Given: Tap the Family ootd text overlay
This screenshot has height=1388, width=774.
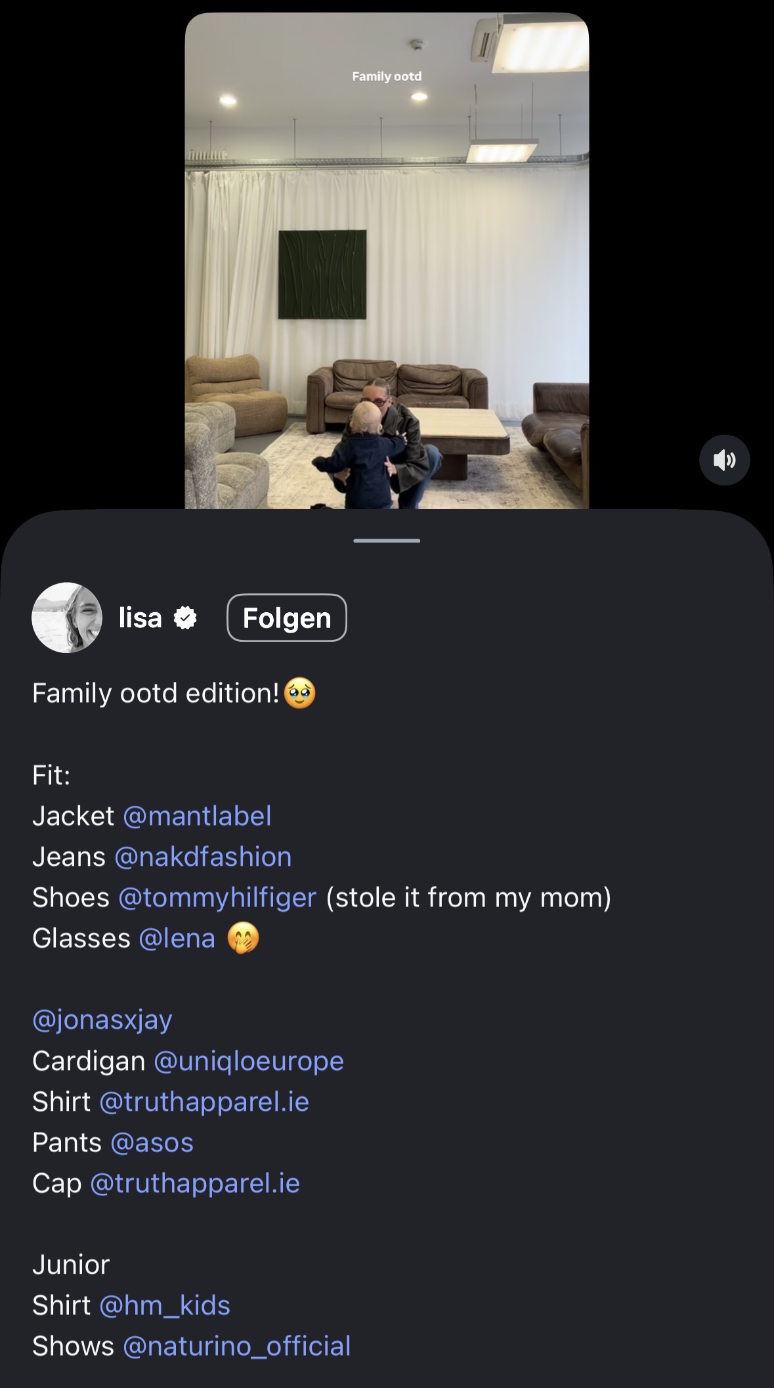Looking at the screenshot, I should point(387,76).
